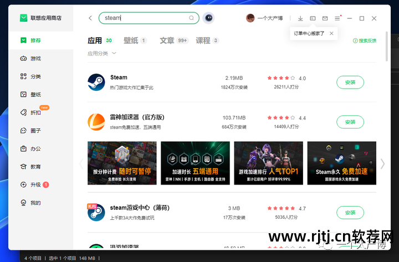Screen dimensions: 399x262
Task: Click the 雷神加速器 app icon
Action: 96,122
